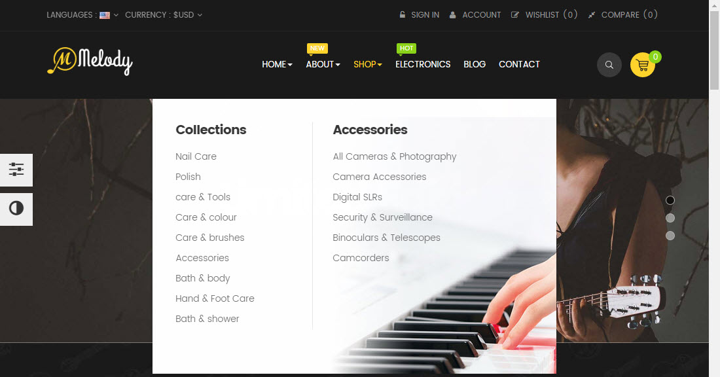720x377 pixels.
Task: Click the Sign In lock icon
Action: [403, 14]
